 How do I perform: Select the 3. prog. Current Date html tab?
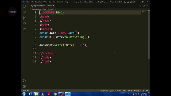41,6
